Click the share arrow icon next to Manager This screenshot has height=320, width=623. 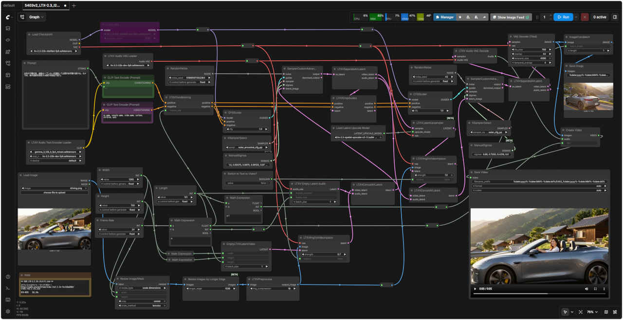[485, 17]
